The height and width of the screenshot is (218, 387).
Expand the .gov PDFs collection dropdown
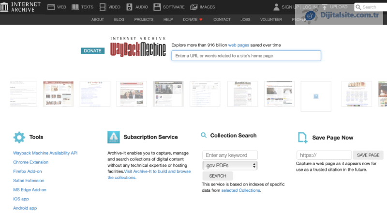pos(230,166)
